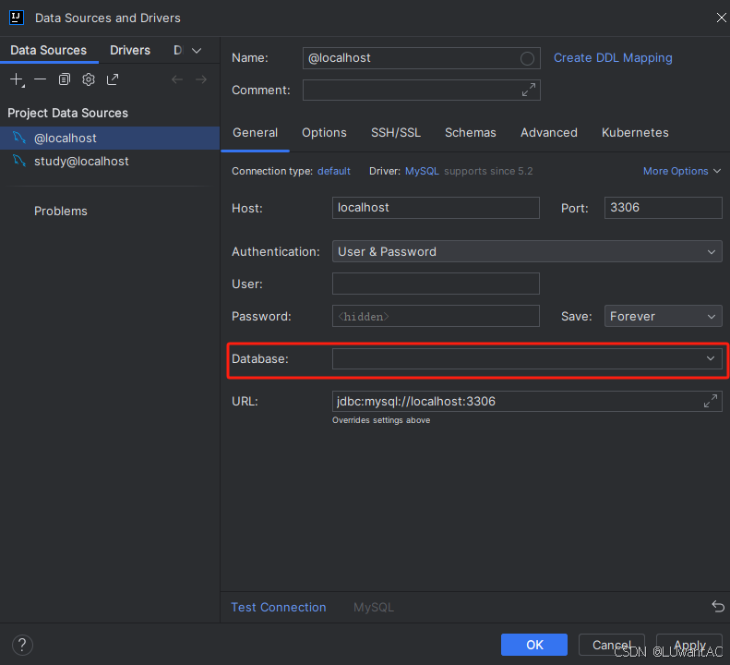Switch to the Data Sources tab
Image resolution: width=730 pixels, height=665 pixels.
(x=48, y=50)
